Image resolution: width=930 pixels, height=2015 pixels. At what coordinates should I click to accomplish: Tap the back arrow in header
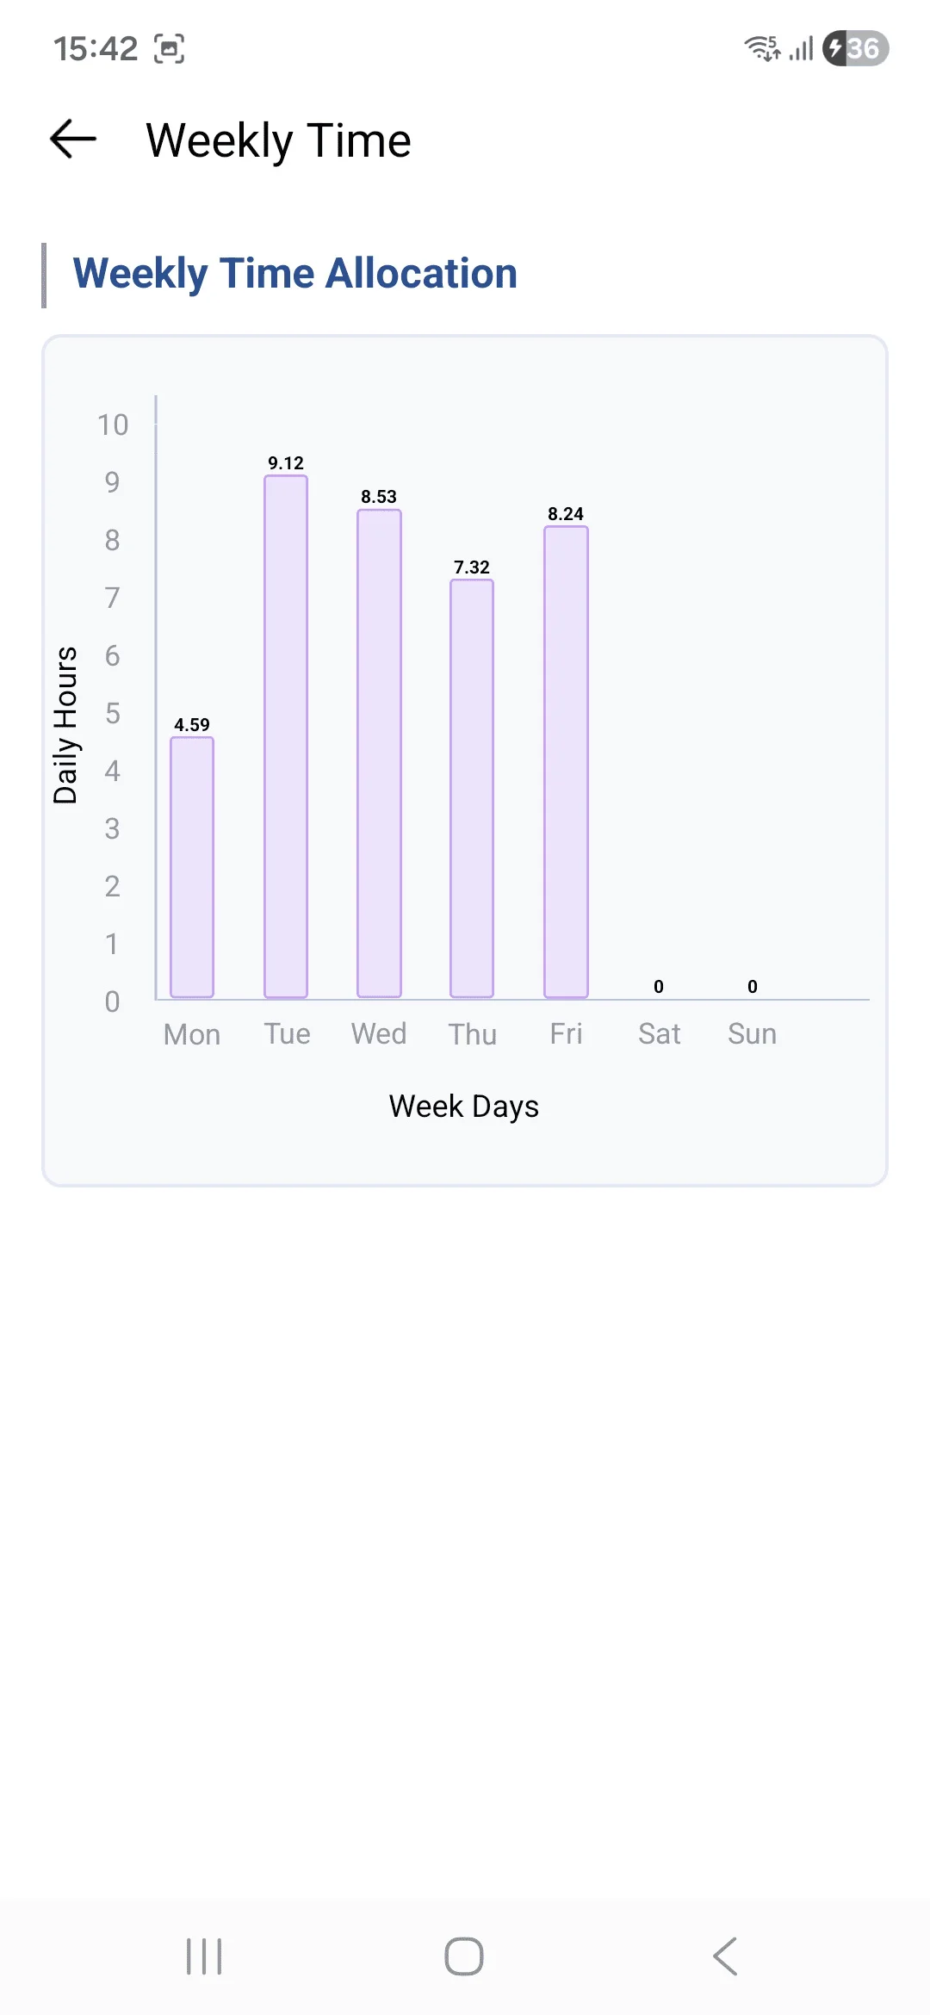tap(73, 139)
